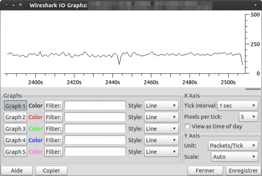Pick the black Color for Graph 1
The height and width of the screenshot is (176, 262).
36,106
